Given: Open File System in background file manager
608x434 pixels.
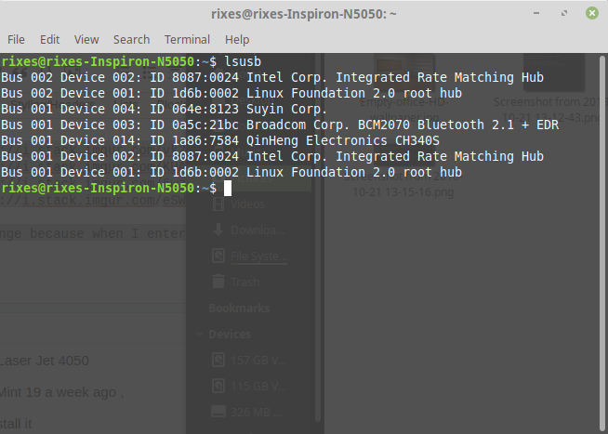Looking at the screenshot, I should tap(258, 256).
